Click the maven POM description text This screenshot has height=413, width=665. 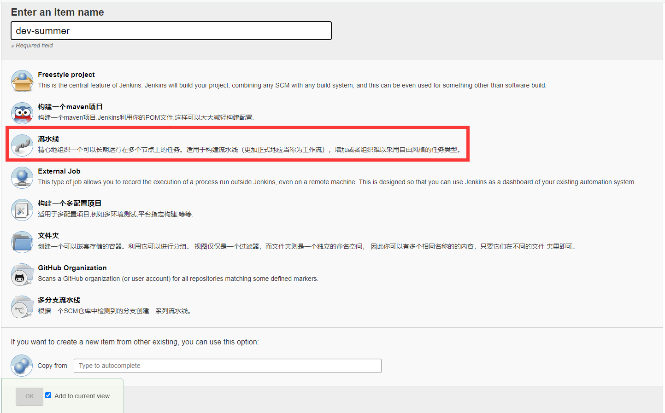click(146, 117)
